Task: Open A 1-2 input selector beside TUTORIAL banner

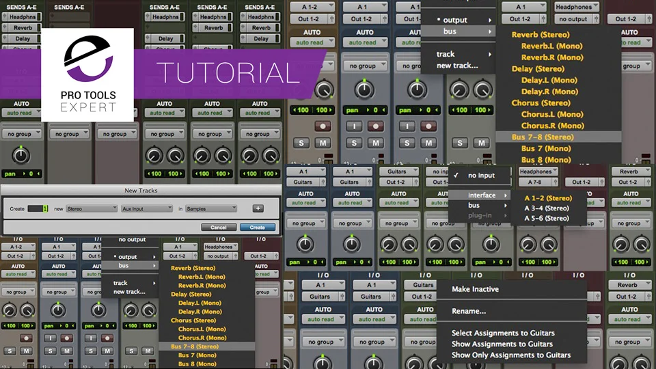Action: pos(312,7)
